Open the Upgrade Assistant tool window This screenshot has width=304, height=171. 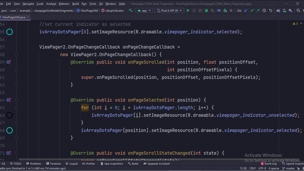(156, 163)
